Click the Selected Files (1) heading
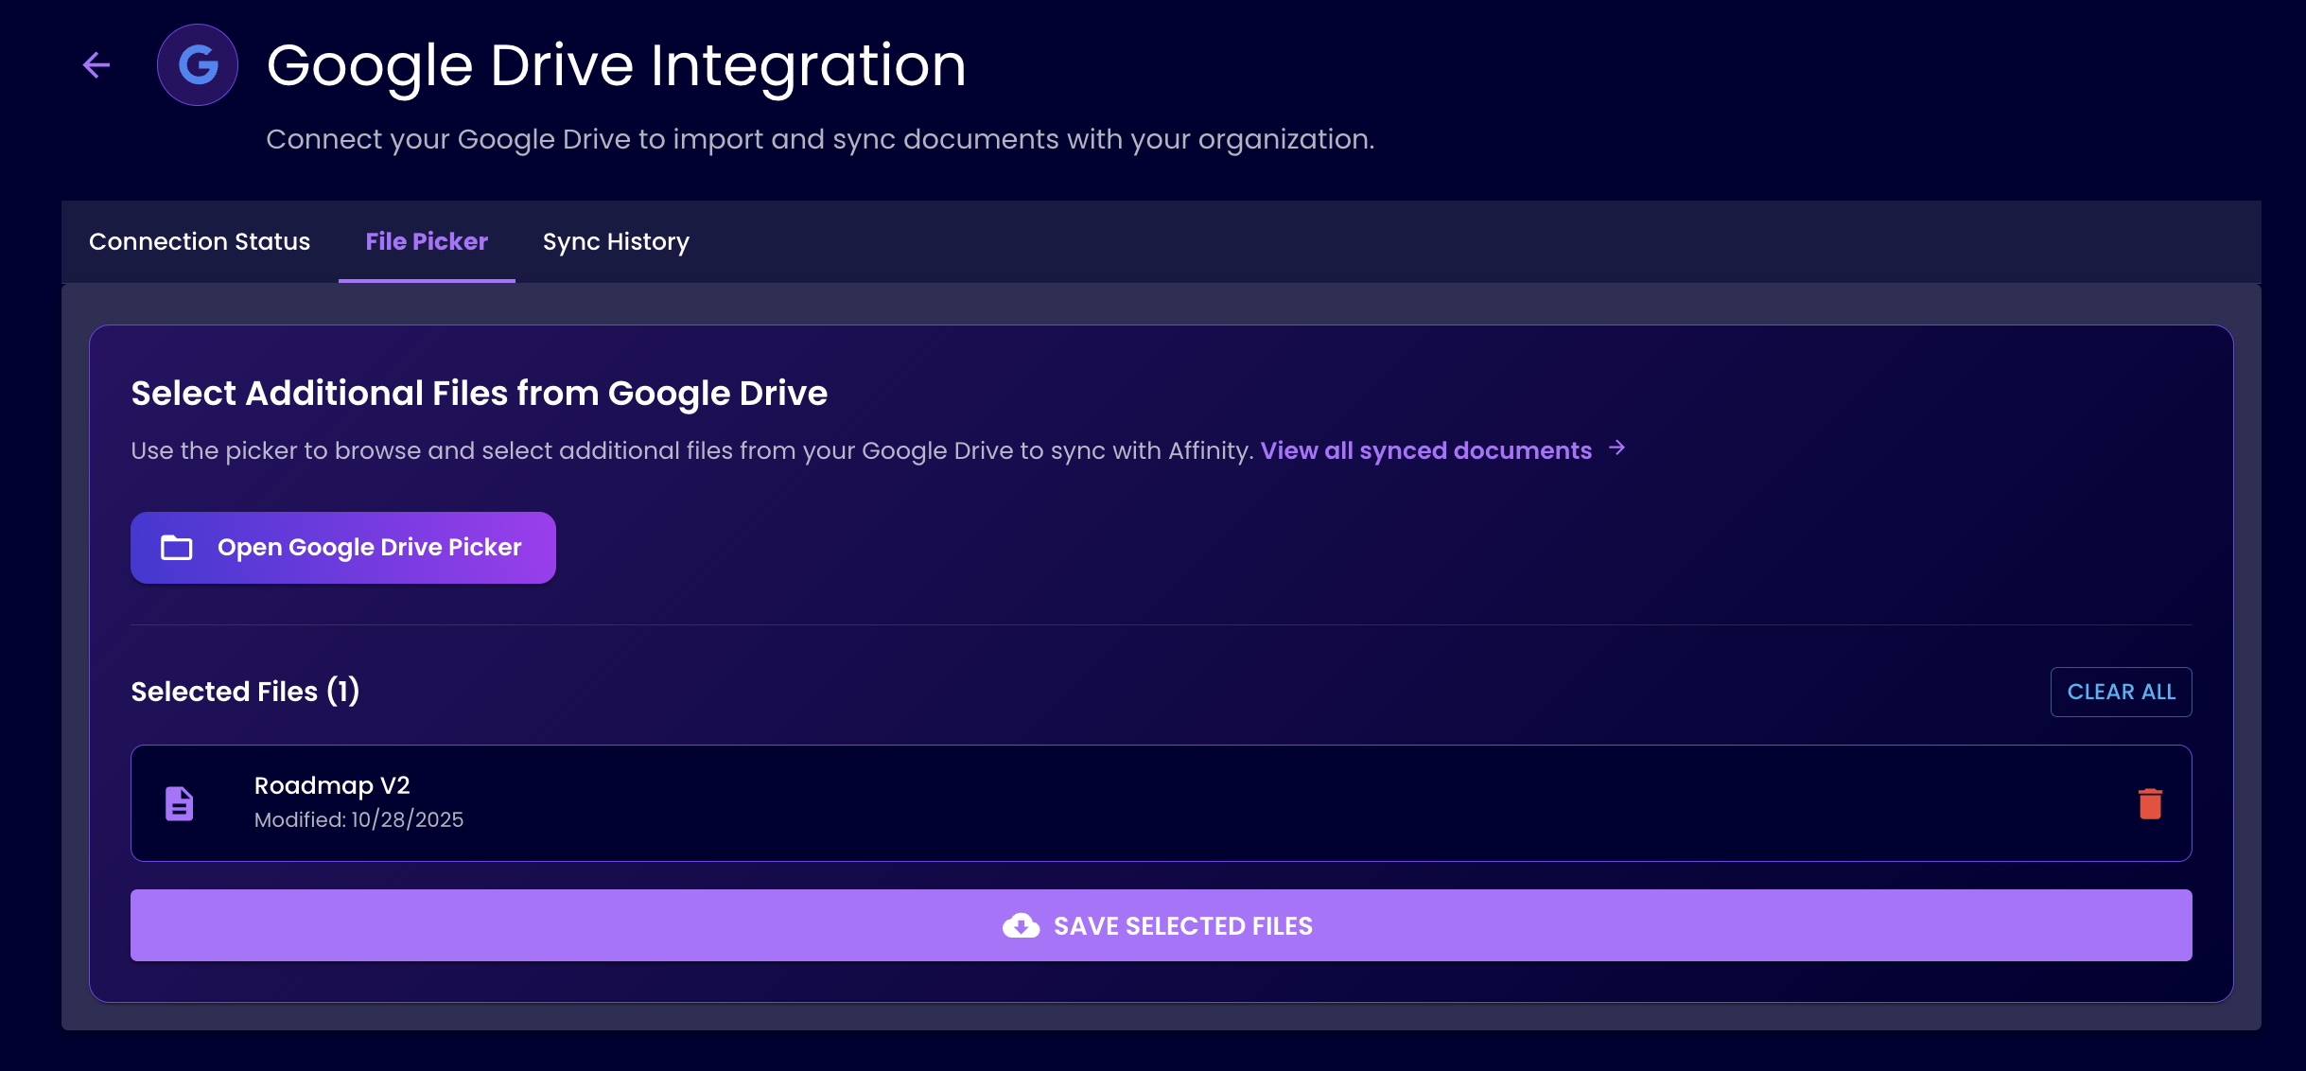This screenshot has width=2306, height=1071. tap(245, 692)
